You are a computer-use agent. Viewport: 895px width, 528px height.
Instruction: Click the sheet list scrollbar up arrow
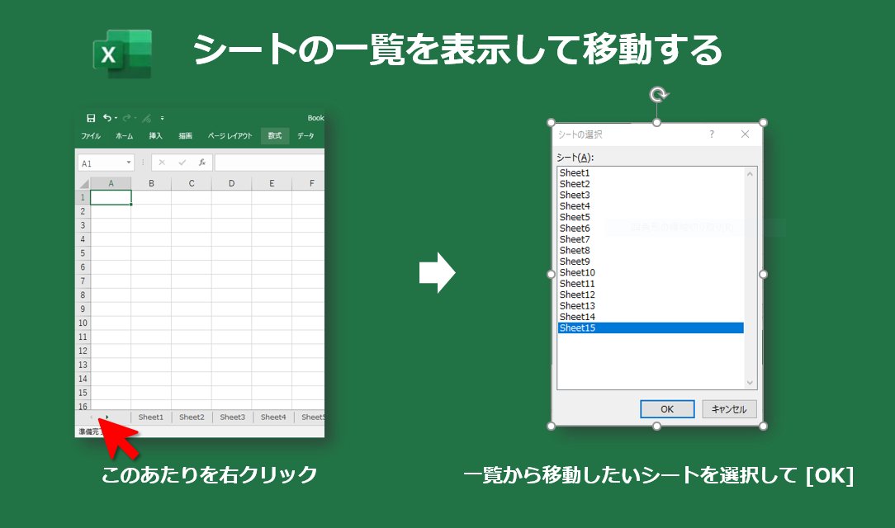[750, 174]
